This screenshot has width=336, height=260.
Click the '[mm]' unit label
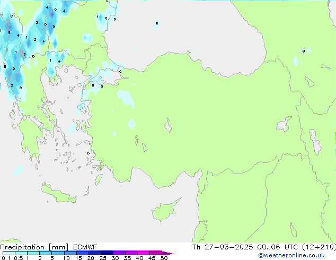pos(59,247)
